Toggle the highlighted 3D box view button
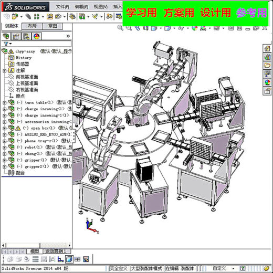The width and height of the screenshot is (273, 273). 69,259
